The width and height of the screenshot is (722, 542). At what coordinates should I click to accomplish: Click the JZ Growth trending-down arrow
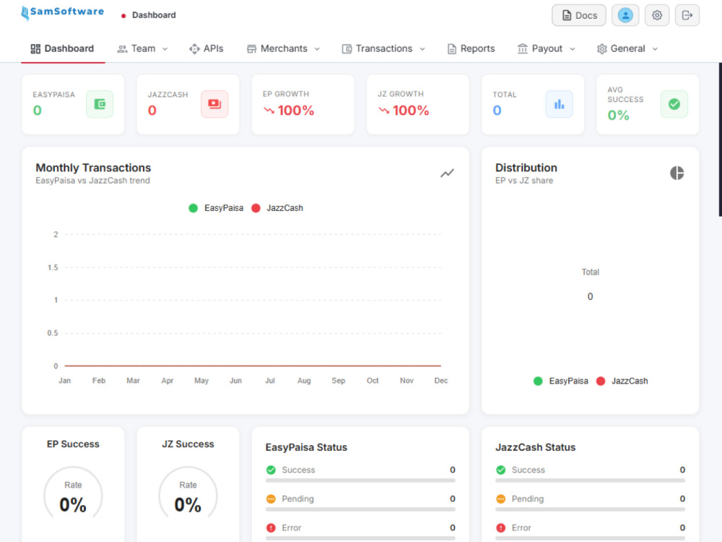[x=384, y=111]
